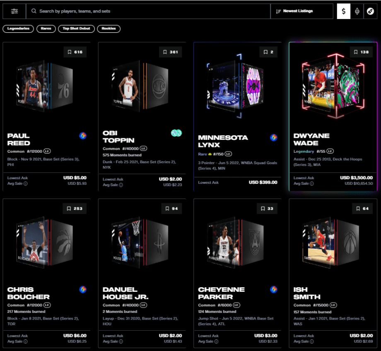381x351 pixels.
Task: Open the Newest Listings sort dropdown
Action: click(x=301, y=11)
